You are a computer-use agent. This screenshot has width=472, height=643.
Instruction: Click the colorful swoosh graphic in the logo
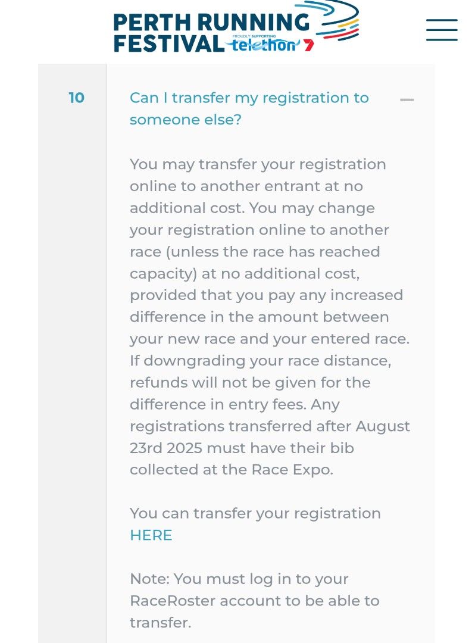coord(337,19)
